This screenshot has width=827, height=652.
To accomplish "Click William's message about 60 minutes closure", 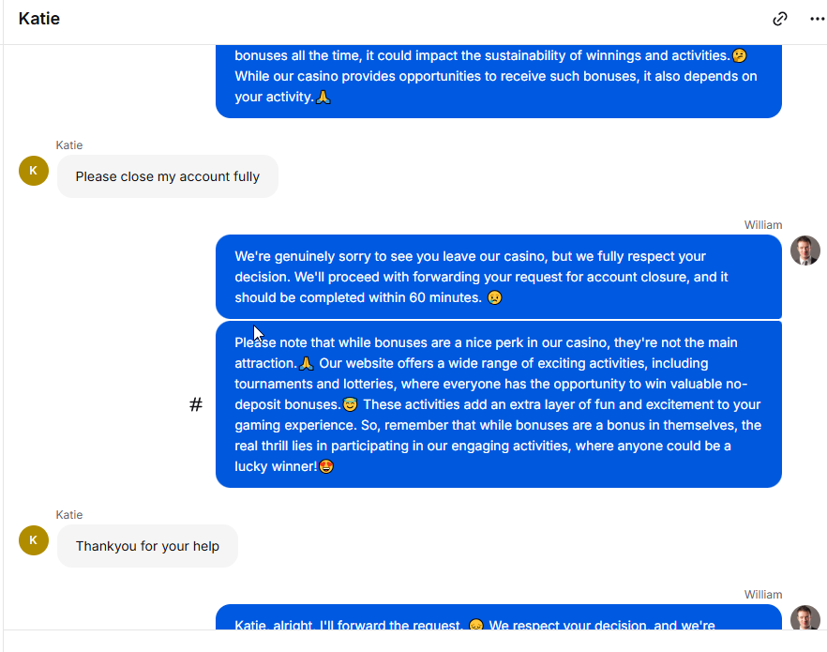I will coord(499,277).
